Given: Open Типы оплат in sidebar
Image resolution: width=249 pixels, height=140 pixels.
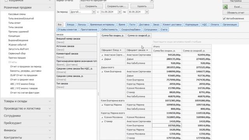Looking at the screenshot, I should pyautogui.click(x=14, y=23).
